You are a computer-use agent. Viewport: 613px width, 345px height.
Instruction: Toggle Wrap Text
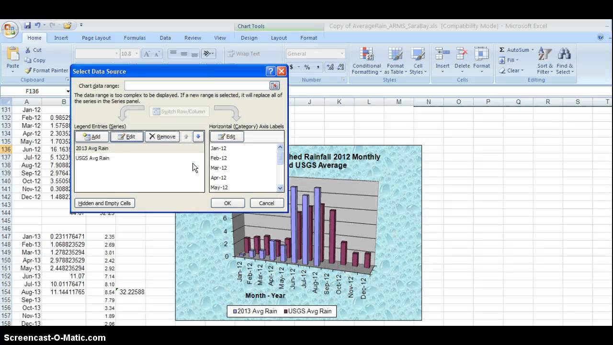pyautogui.click(x=243, y=54)
